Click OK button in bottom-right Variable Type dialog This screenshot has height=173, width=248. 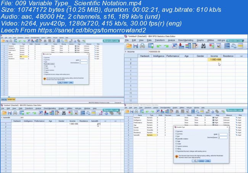[195, 161]
